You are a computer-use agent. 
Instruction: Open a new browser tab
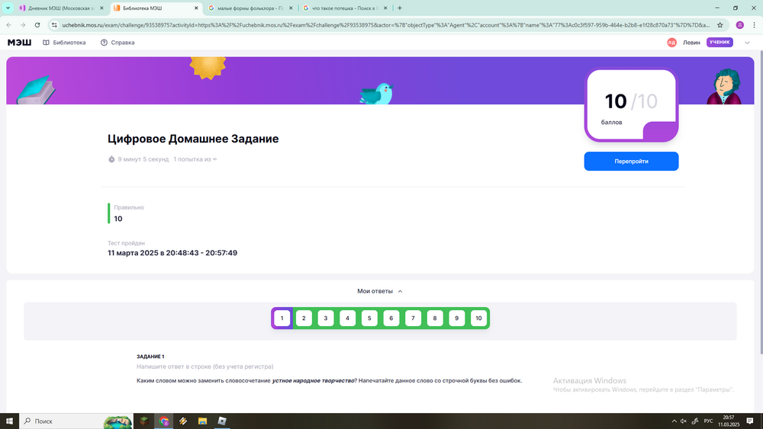(x=399, y=8)
